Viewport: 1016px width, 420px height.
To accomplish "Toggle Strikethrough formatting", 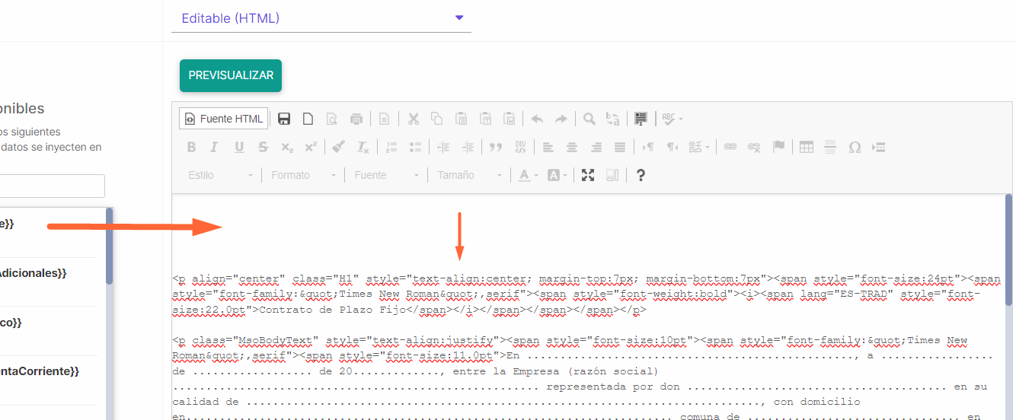I will click(x=263, y=147).
